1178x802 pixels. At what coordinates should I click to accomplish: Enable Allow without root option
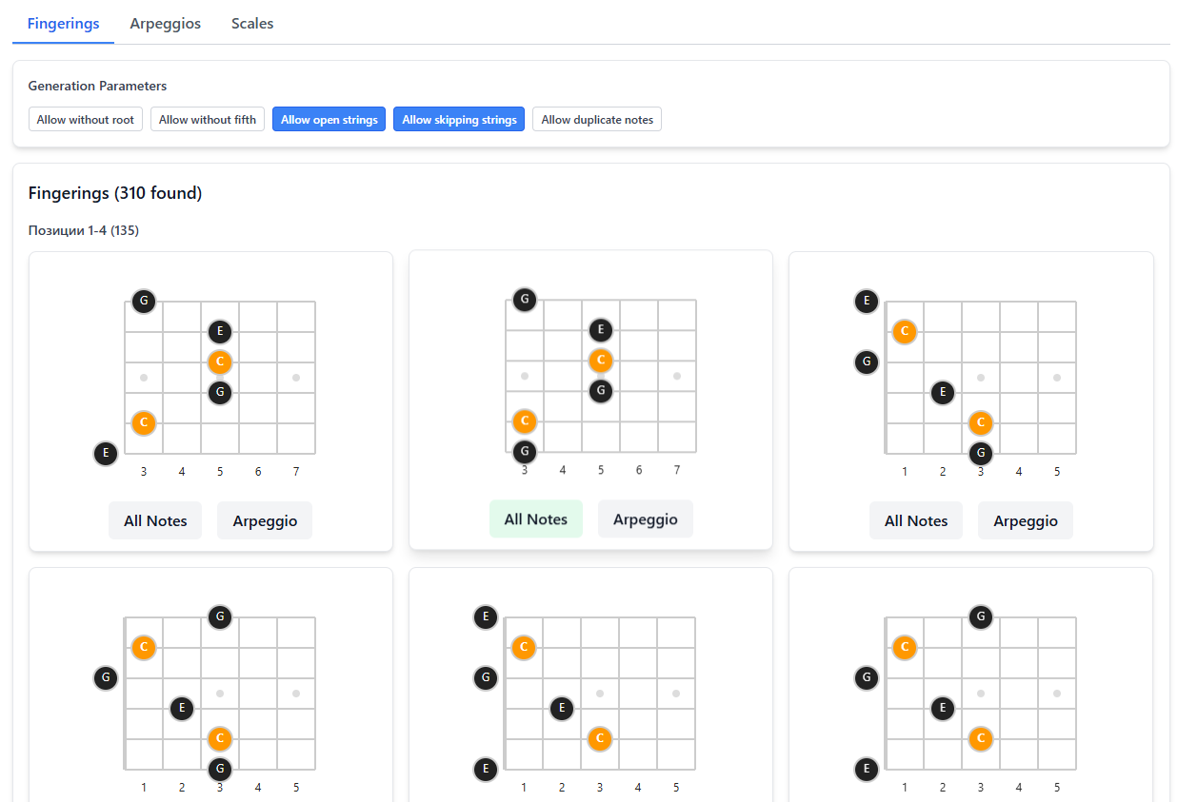pos(86,120)
